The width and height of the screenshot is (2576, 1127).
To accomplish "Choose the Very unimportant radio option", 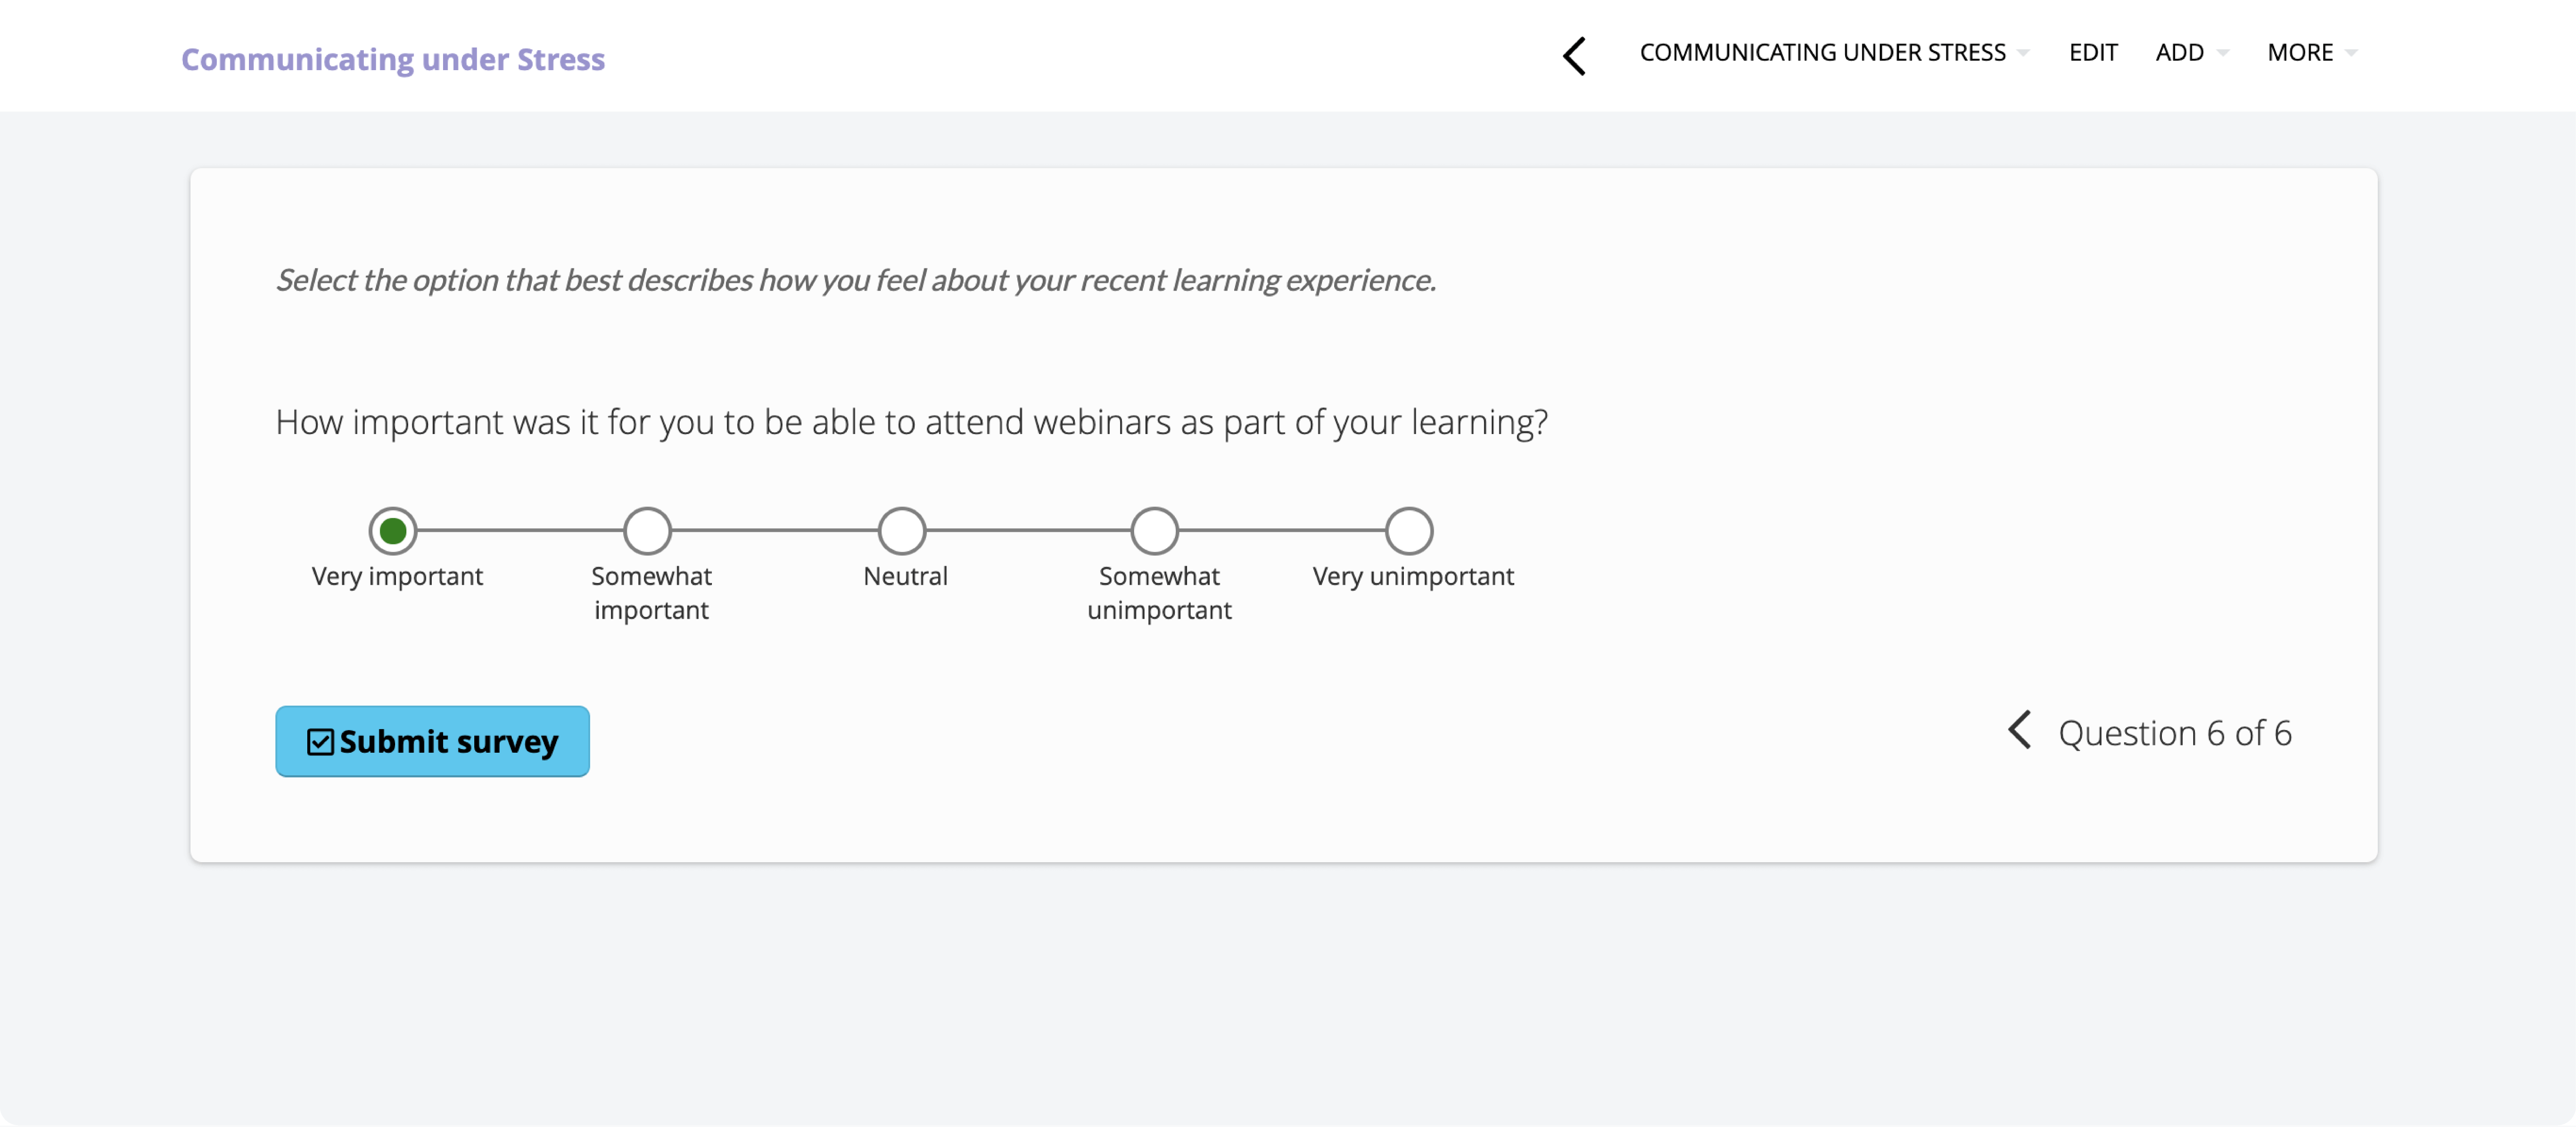I will (1409, 531).
